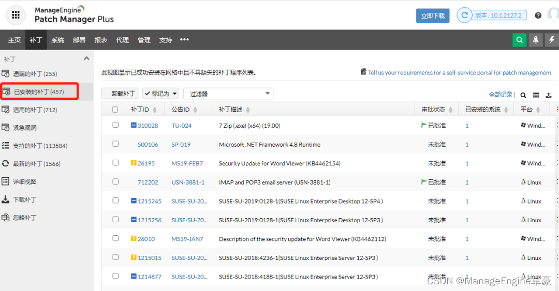559x291 pixels.
Task: Open bulletin USN-3881-1 link
Action: point(188,182)
